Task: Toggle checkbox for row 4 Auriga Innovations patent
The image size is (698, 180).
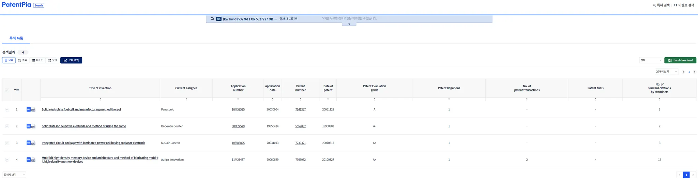Action: 7,160
